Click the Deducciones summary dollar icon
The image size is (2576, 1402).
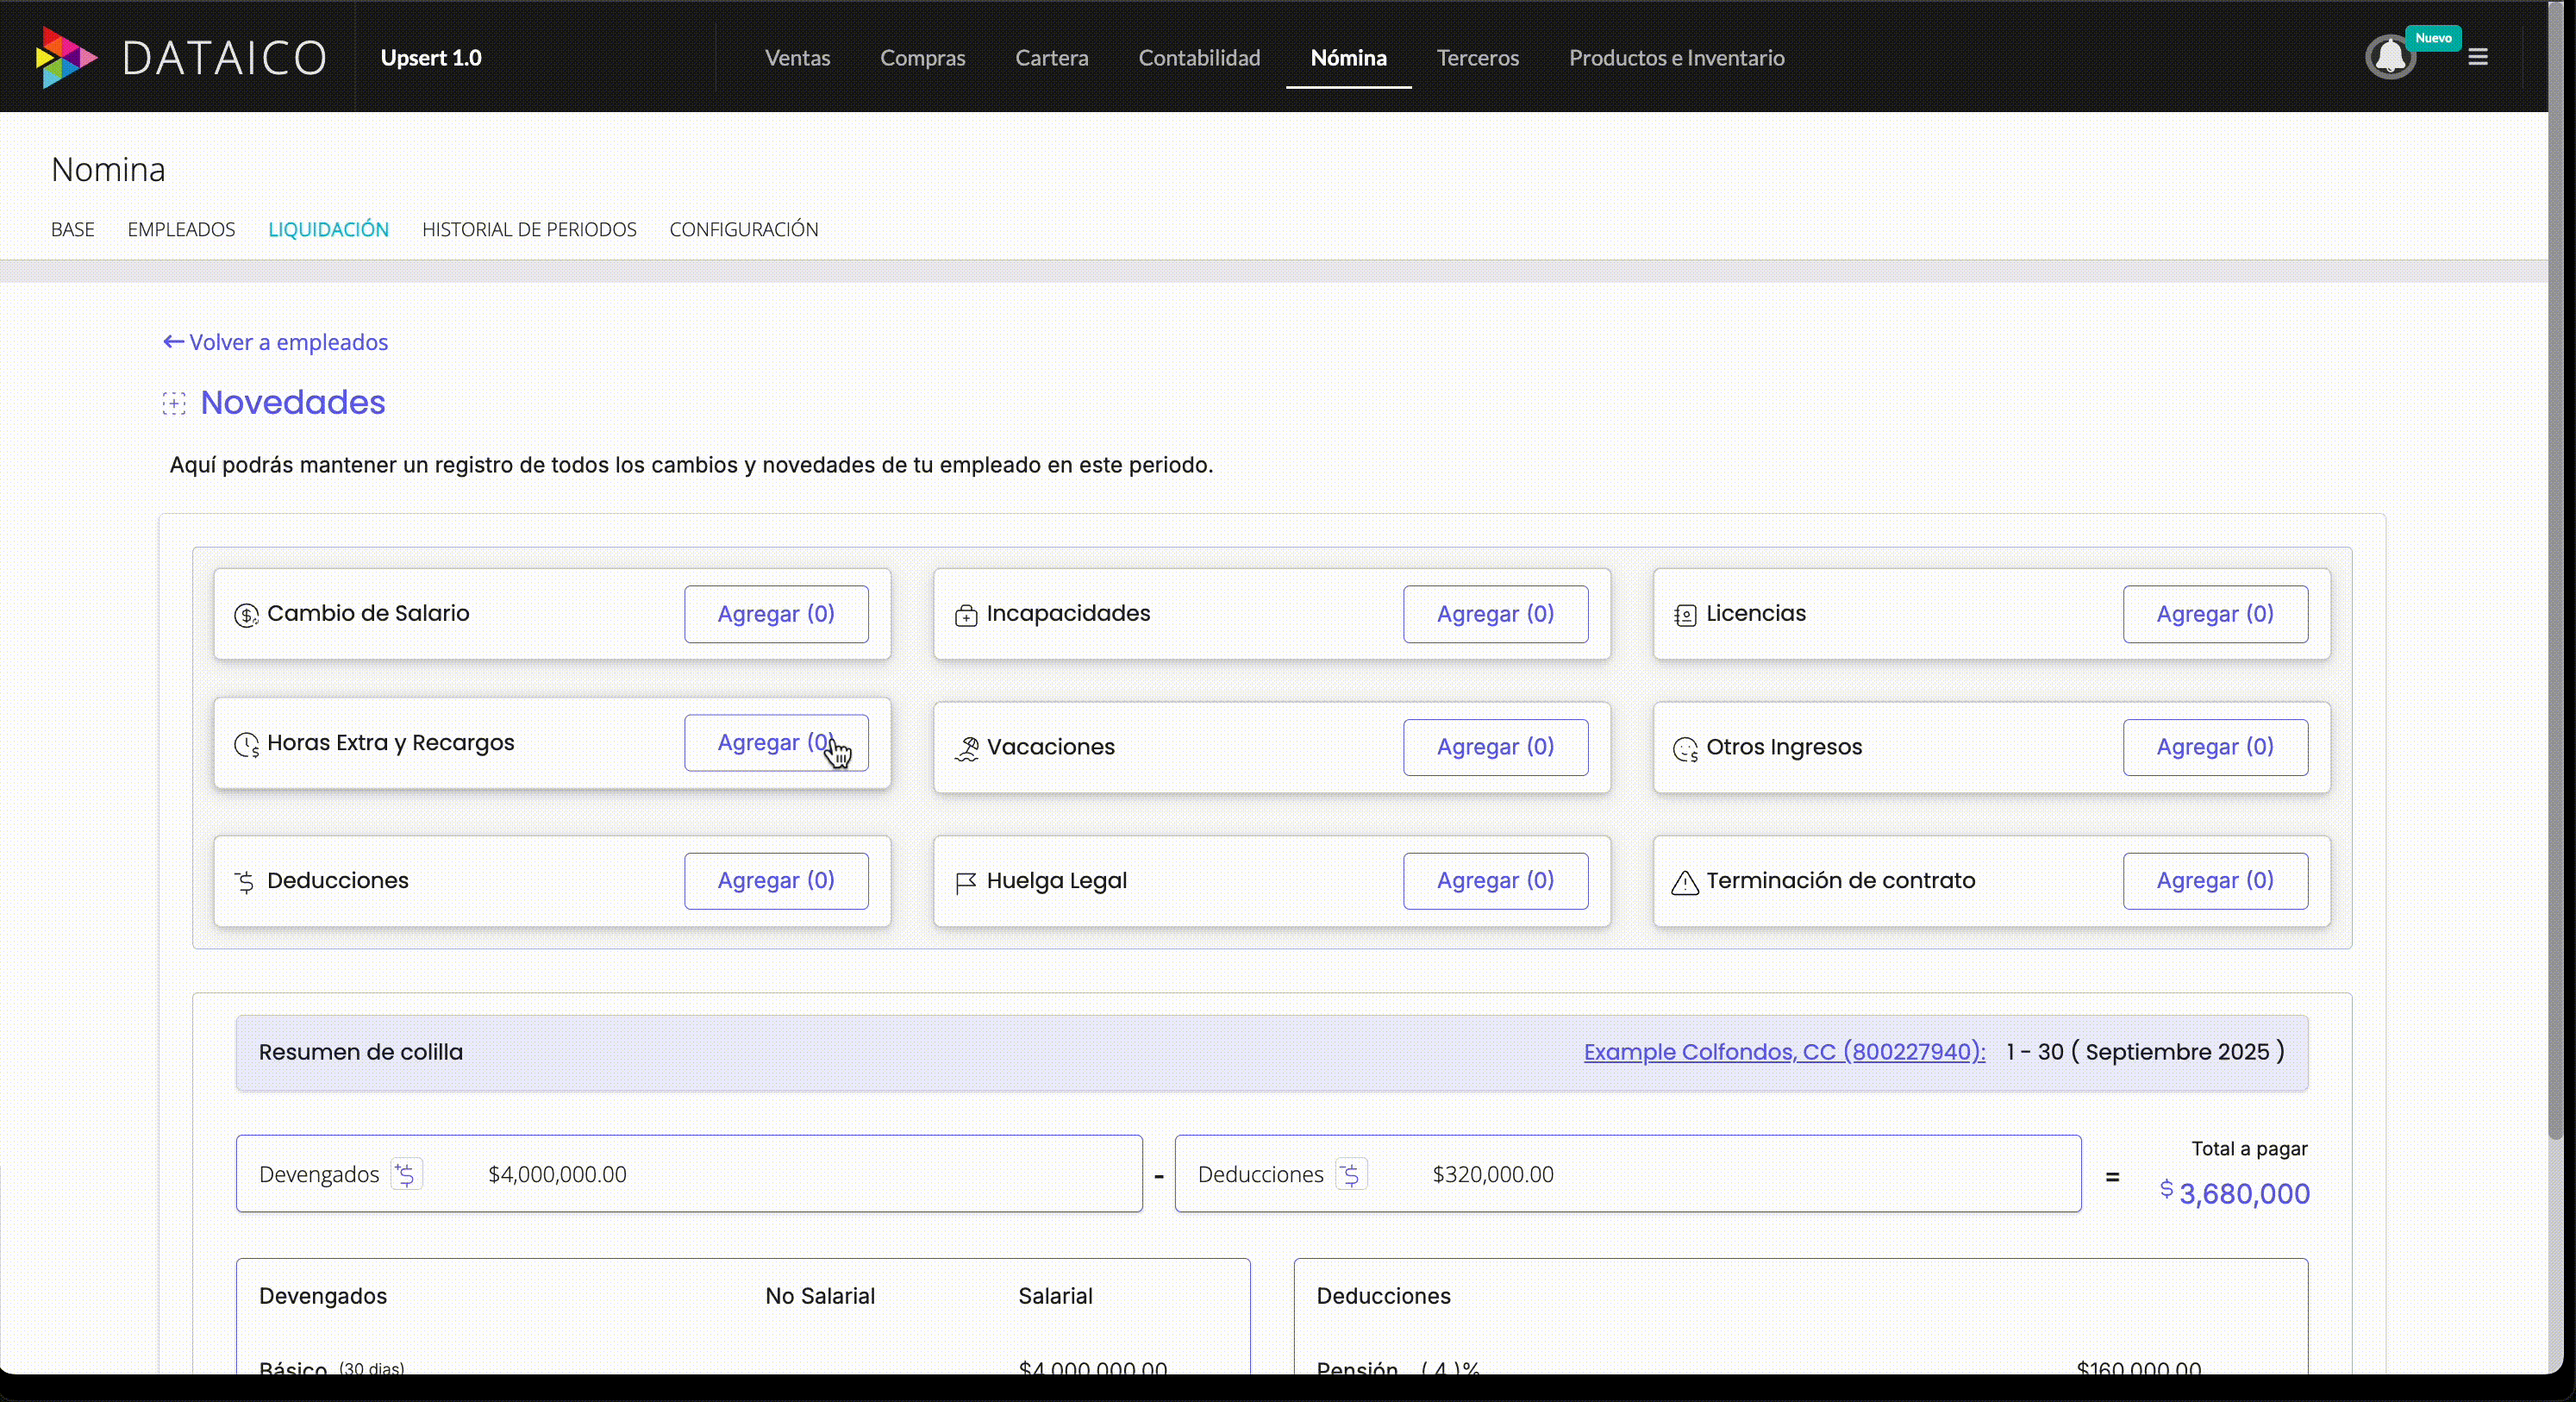1351,1174
